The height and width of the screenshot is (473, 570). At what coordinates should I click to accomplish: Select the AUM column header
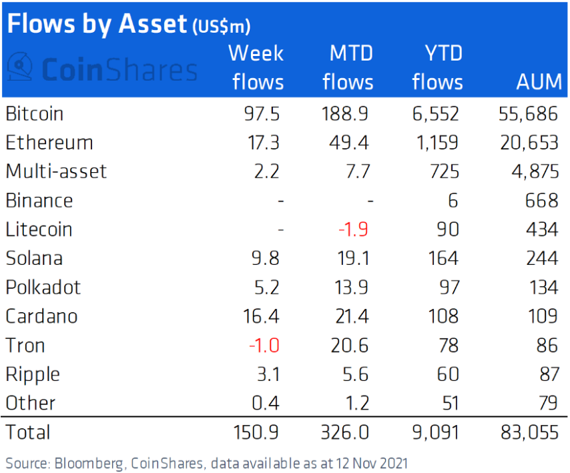[539, 81]
